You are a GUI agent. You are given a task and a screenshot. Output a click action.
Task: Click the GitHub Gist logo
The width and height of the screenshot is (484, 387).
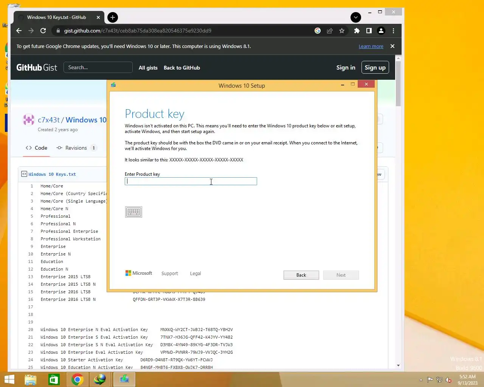click(37, 68)
